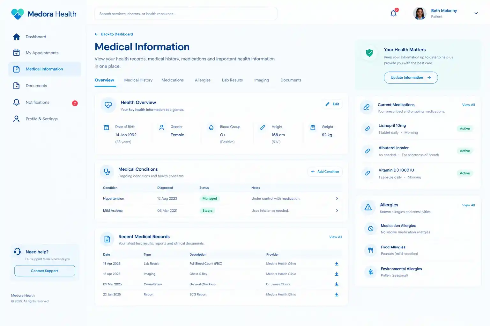490x326 pixels.
Task: Edit the Health Overview details
Action: (332, 104)
